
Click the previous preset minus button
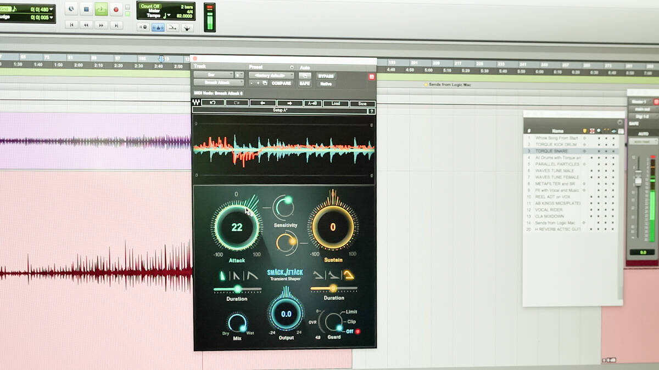coord(252,83)
